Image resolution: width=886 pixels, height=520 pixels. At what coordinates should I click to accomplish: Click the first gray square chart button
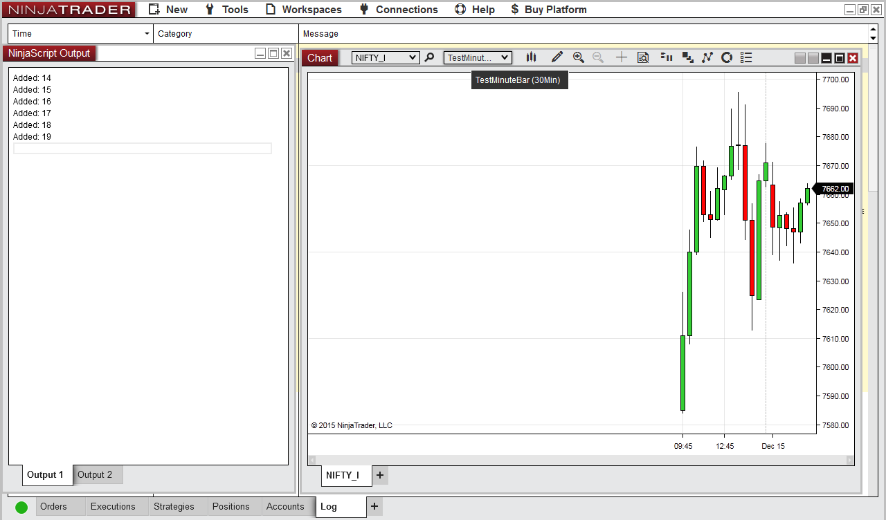pos(800,58)
